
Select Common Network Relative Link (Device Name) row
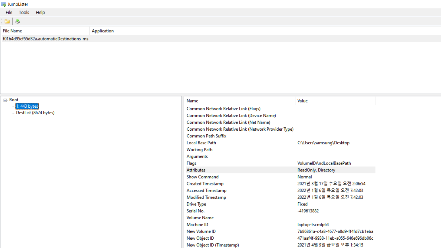tap(280, 116)
